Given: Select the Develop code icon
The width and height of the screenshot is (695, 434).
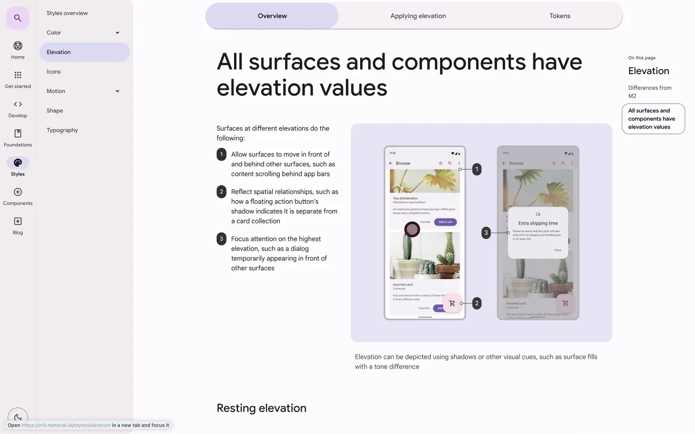Looking at the screenshot, I should (x=17, y=105).
